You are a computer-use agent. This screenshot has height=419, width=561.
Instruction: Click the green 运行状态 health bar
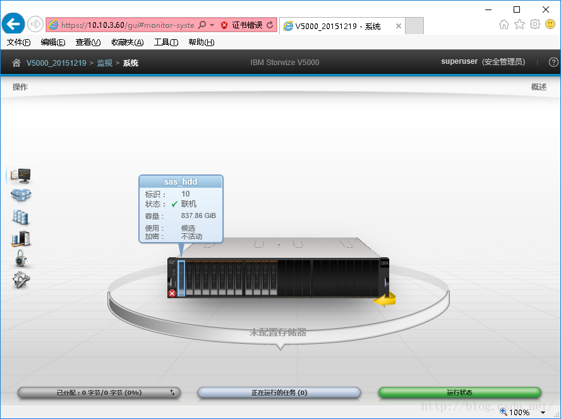(460, 392)
